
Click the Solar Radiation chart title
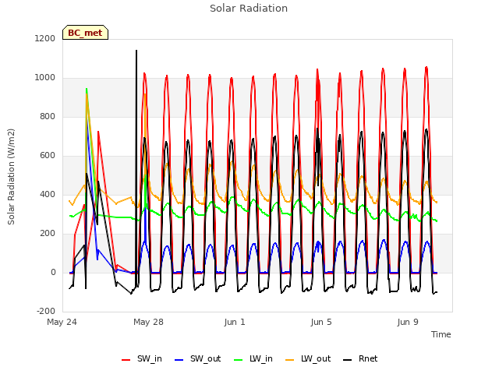(249, 9)
